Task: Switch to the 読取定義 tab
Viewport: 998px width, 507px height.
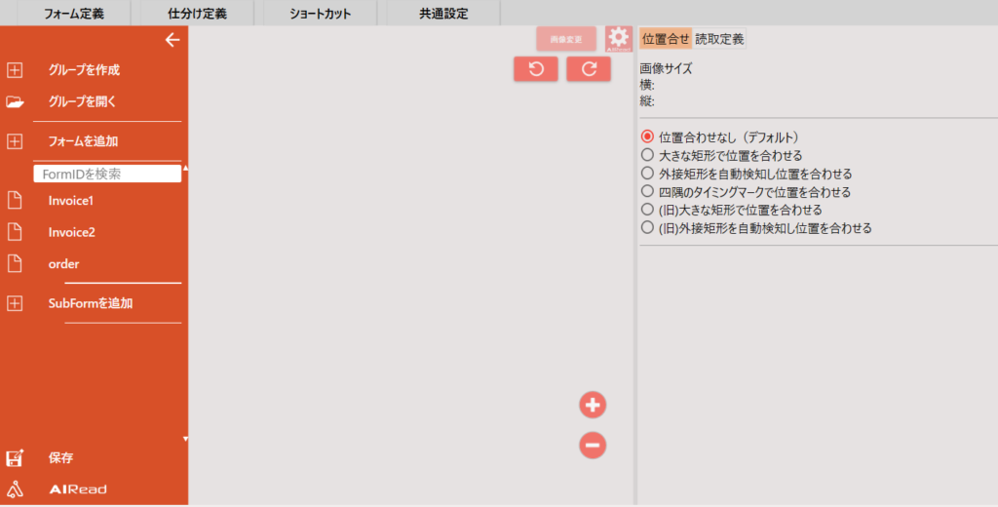Action: pos(719,39)
